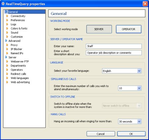Select Colors & fonts in the tree
The height and width of the screenshot is (140, 149).
point(19,29)
